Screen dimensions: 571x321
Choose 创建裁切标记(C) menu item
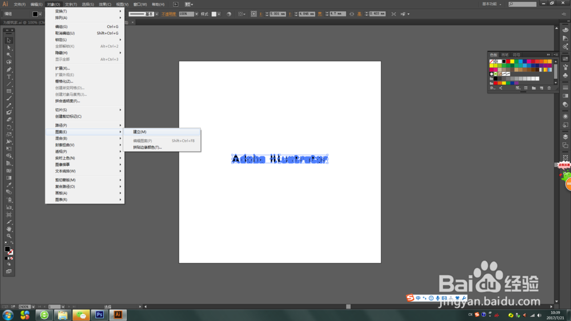pyautogui.click(x=85, y=117)
